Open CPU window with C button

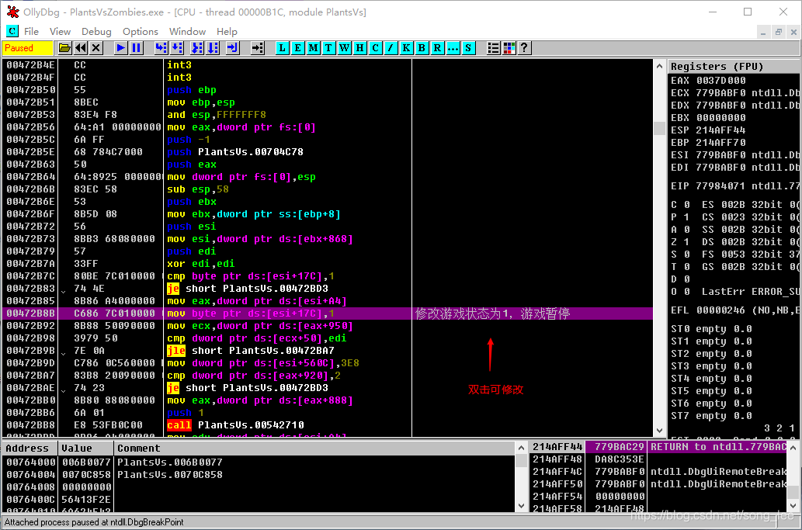(375, 48)
